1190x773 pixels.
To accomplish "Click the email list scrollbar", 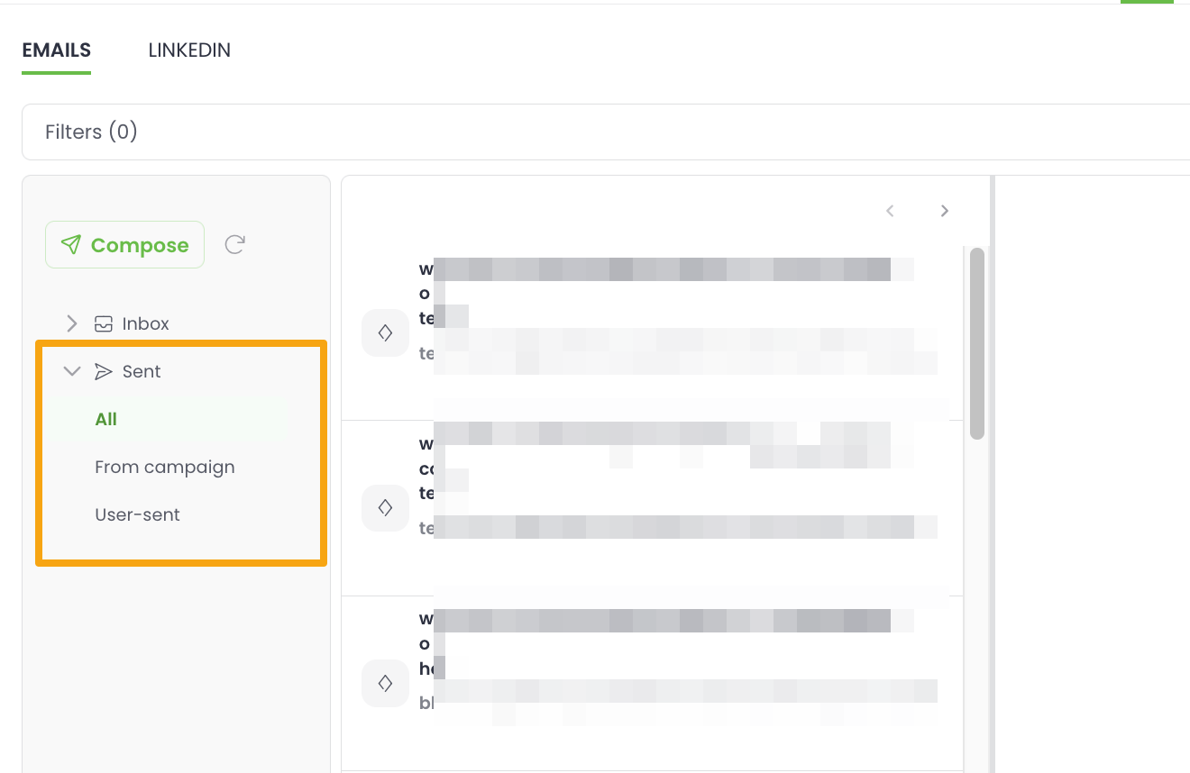I will coord(976,343).
